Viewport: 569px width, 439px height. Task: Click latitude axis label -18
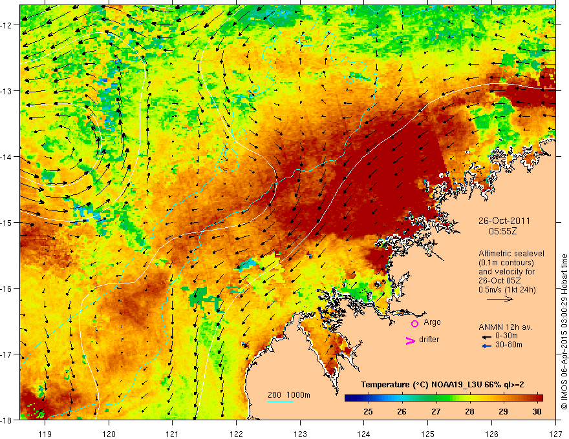pos(6,420)
